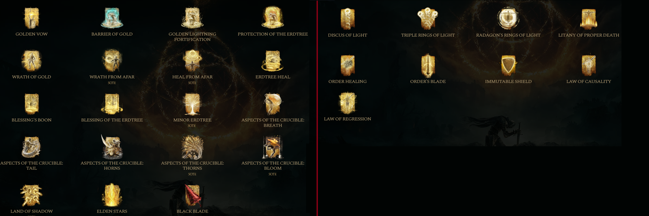Open the Law of Regression label
Viewport: 649px width, 216px height.
(x=347, y=119)
